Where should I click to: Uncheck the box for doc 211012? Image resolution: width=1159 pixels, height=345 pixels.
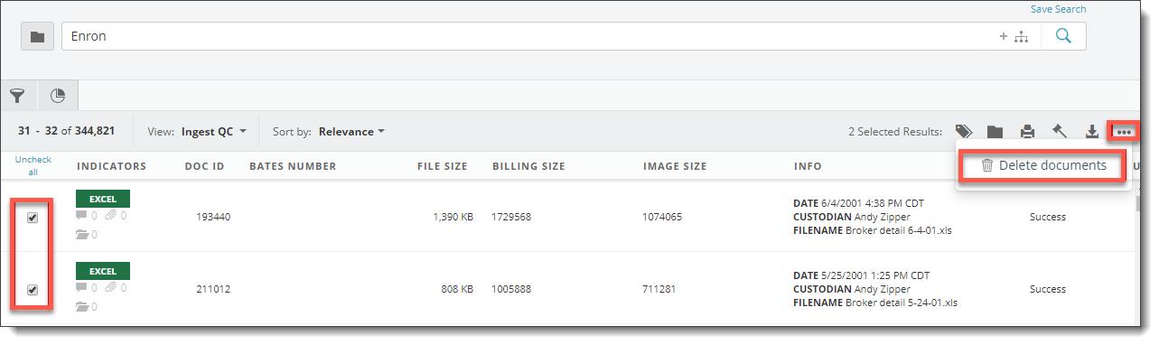[33, 290]
